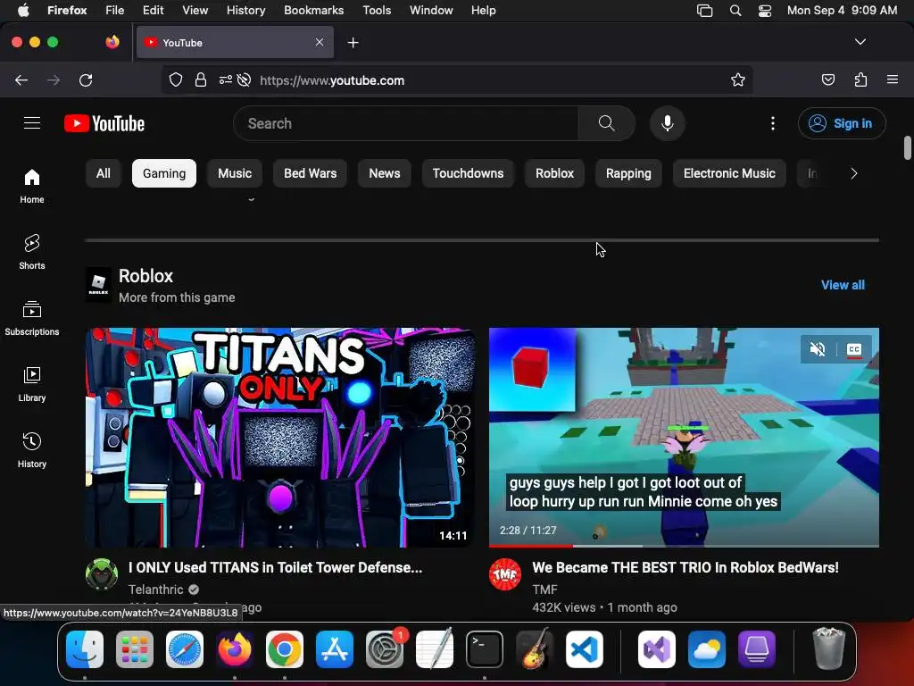Bookmark this page with star icon
914x686 pixels.
click(737, 79)
